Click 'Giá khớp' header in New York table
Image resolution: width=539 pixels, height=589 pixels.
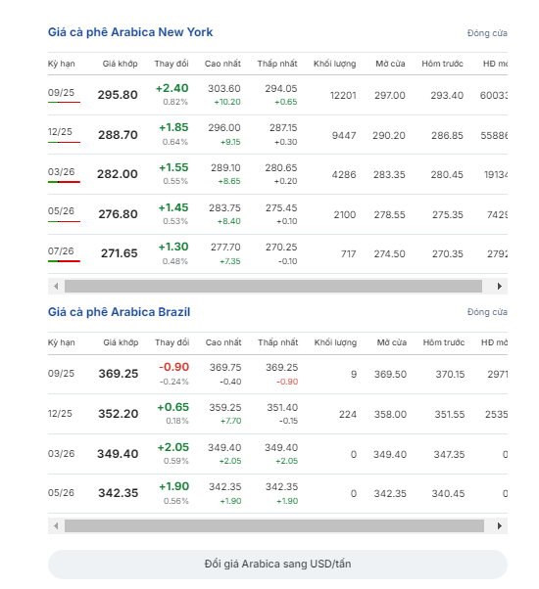(120, 64)
